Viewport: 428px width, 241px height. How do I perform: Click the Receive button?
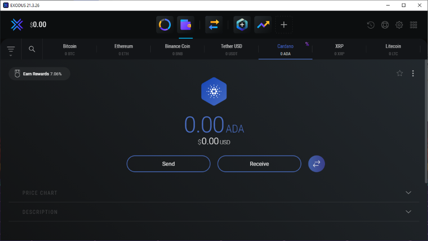pyautogui.click(x=259, y=164)
